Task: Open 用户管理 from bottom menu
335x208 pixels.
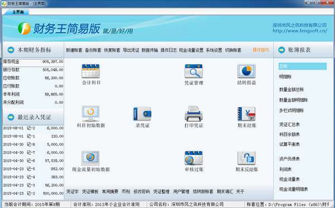Action: 181,192
